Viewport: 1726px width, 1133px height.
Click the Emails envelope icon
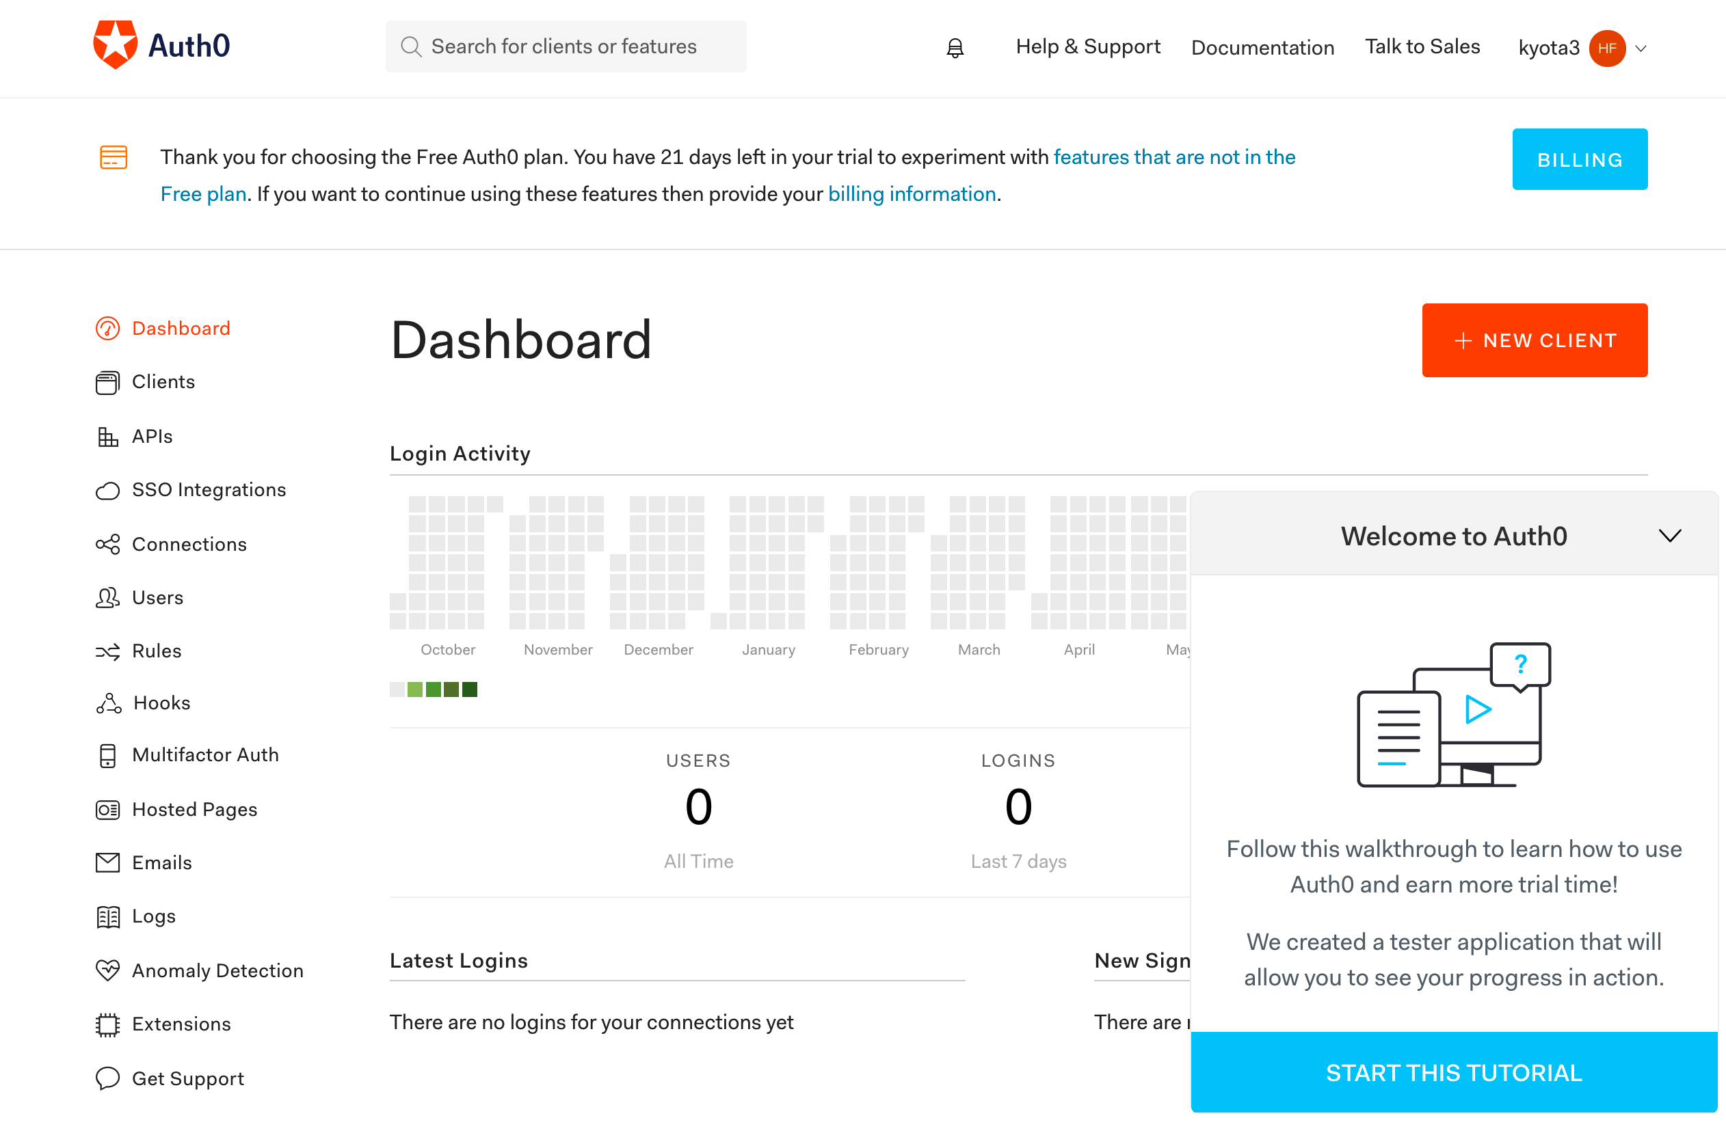[x=108, y=862]
